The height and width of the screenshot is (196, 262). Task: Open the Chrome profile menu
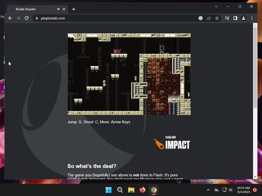click(244, 18)
